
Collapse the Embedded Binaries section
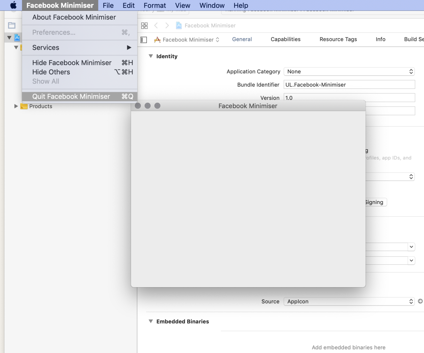pyautogui.click(x=151, y=321)
